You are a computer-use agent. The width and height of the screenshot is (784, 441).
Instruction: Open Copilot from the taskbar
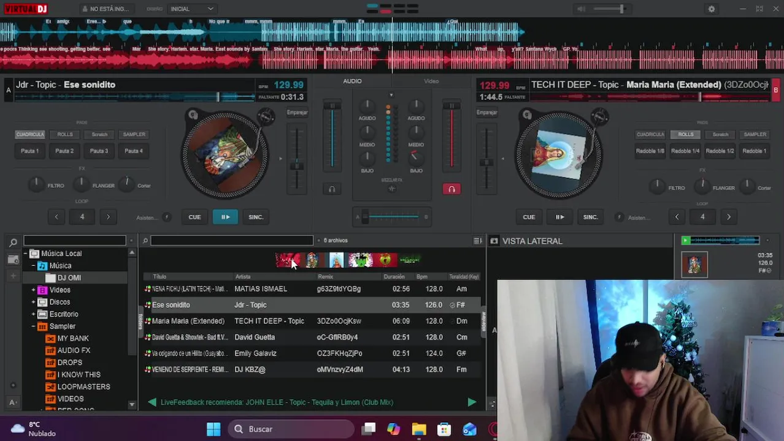394,429
